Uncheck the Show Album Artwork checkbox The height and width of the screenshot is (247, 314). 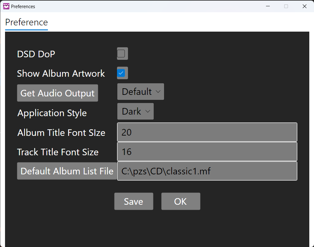tap(121, 73)
